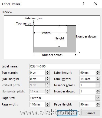
Task: Decrease Number down with down arrow
Action: point(98,92)
